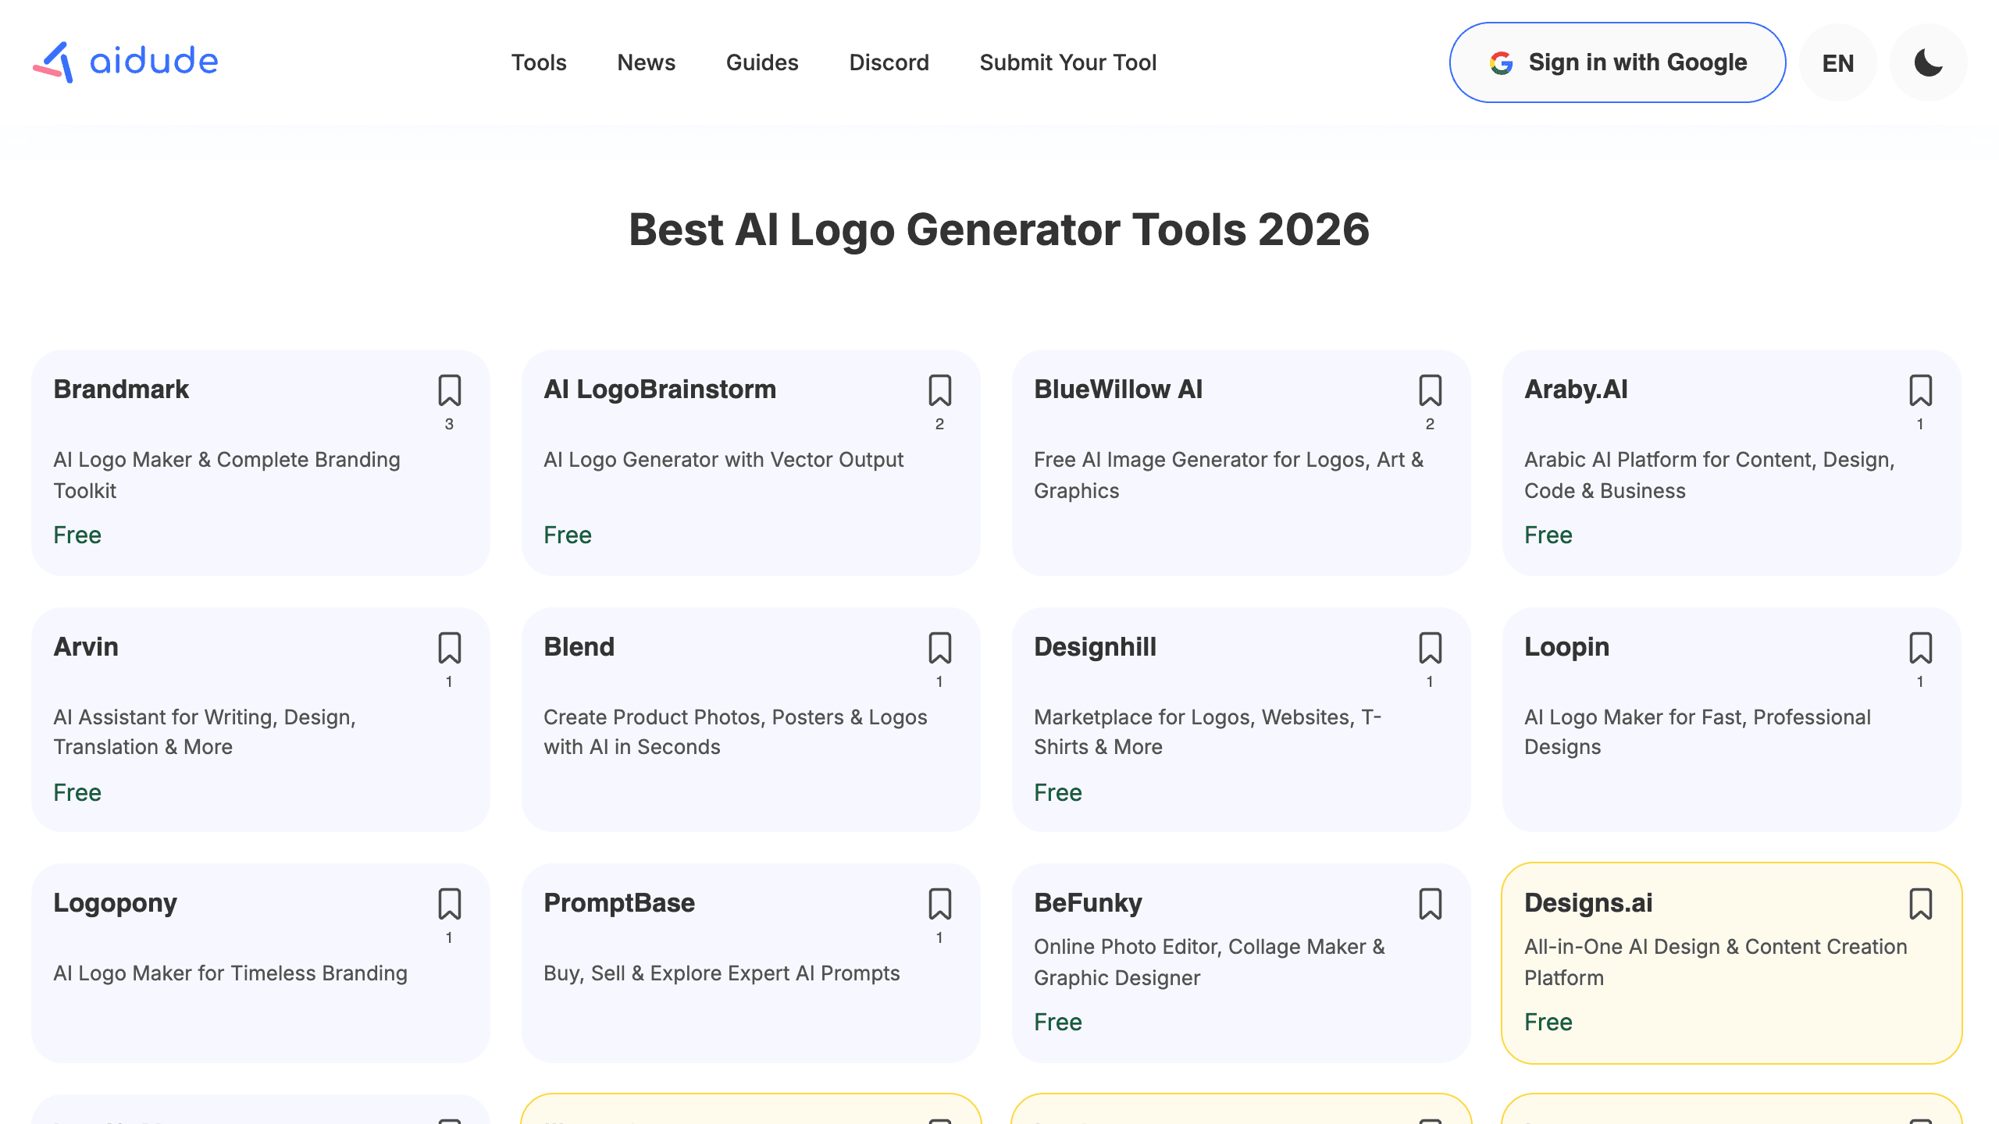This screenshot has height=1124, width=1999.
Task: Click the Free label on Arvin card
Action: 77,793
